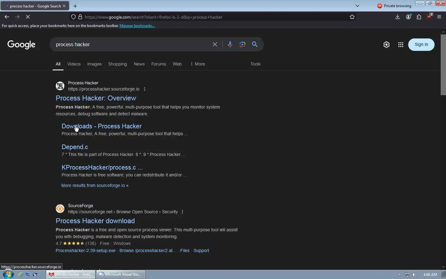Expand the More search filters menu
446x279 pixels.
pos(198,64)
